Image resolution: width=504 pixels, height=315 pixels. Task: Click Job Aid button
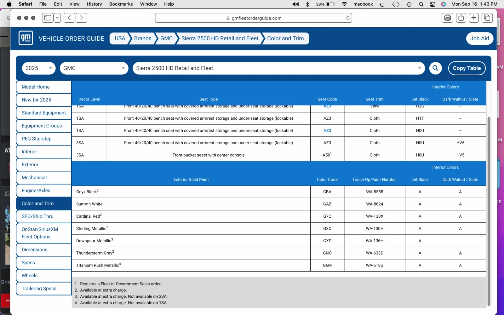tap(479, 38)
